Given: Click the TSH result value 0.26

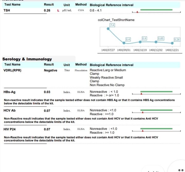Looking at the screenshot, I should [47, 10].
